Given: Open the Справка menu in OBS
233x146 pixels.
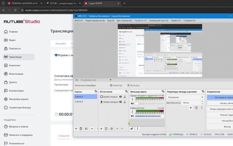Looking at the screenshot, I should click(190, 21).
